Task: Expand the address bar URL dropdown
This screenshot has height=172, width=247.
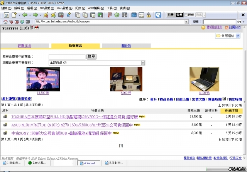Action: [x=186, y=22]
